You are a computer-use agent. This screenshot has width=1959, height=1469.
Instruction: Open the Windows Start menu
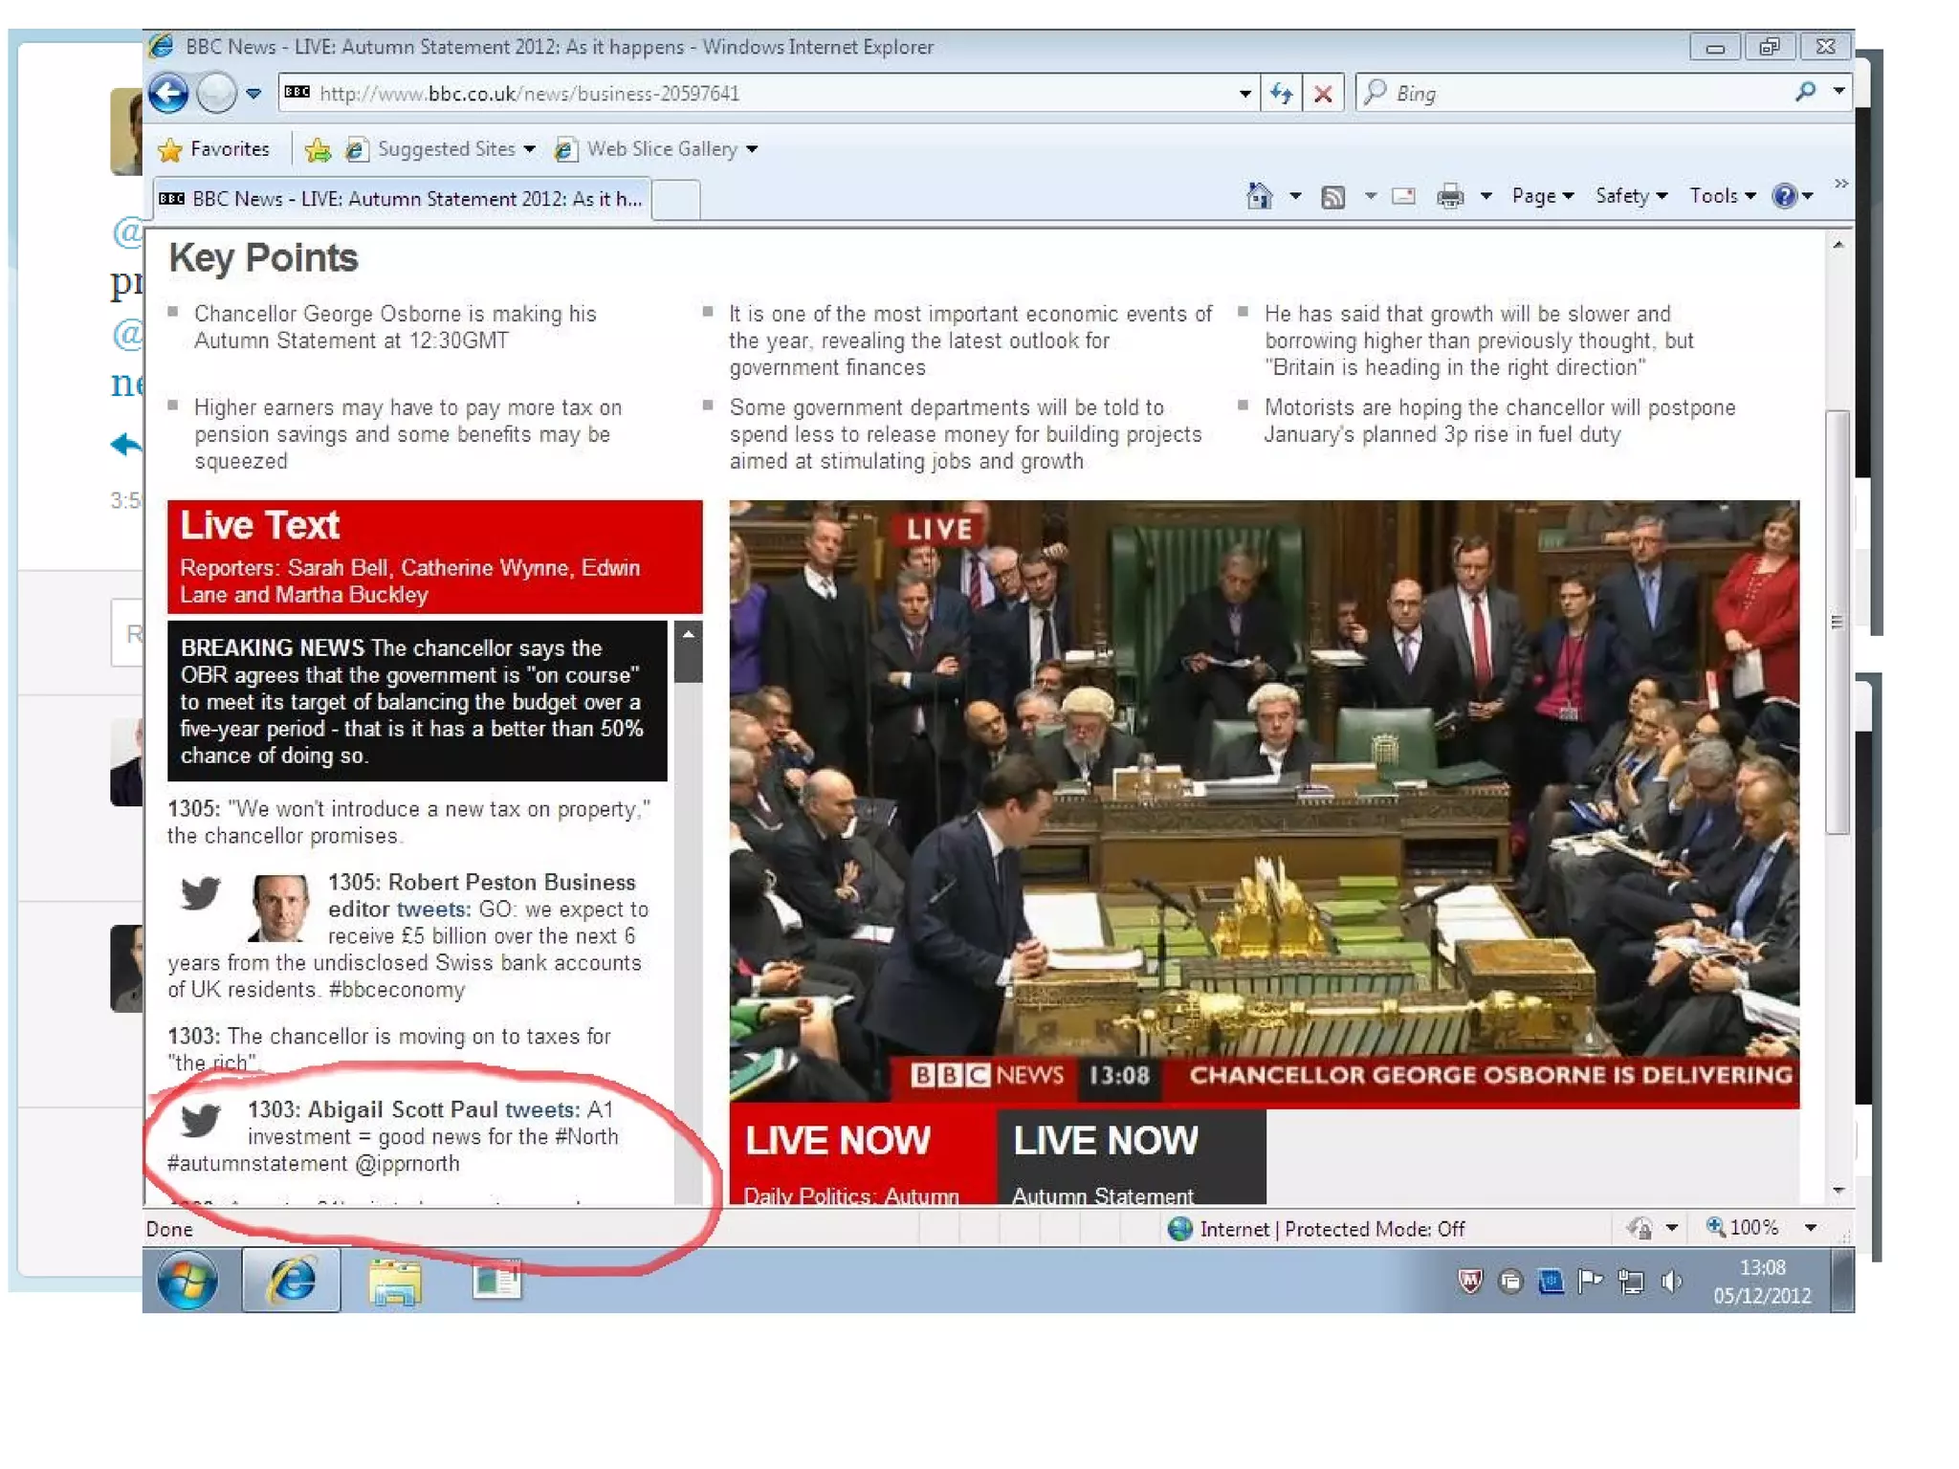coord(187,1282)
